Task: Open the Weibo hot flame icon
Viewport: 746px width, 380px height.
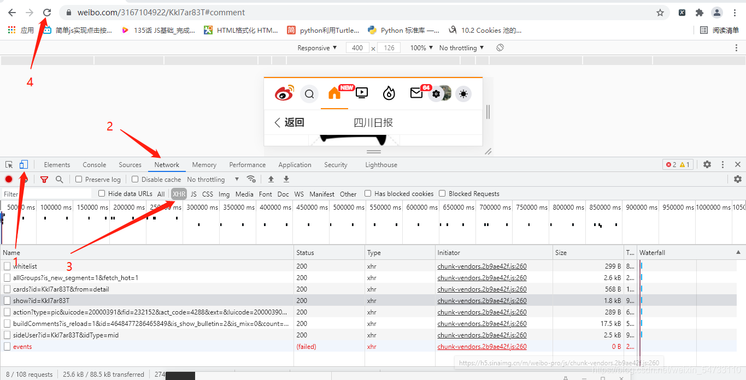Action: pyautogui.click(x=389, y=93)
